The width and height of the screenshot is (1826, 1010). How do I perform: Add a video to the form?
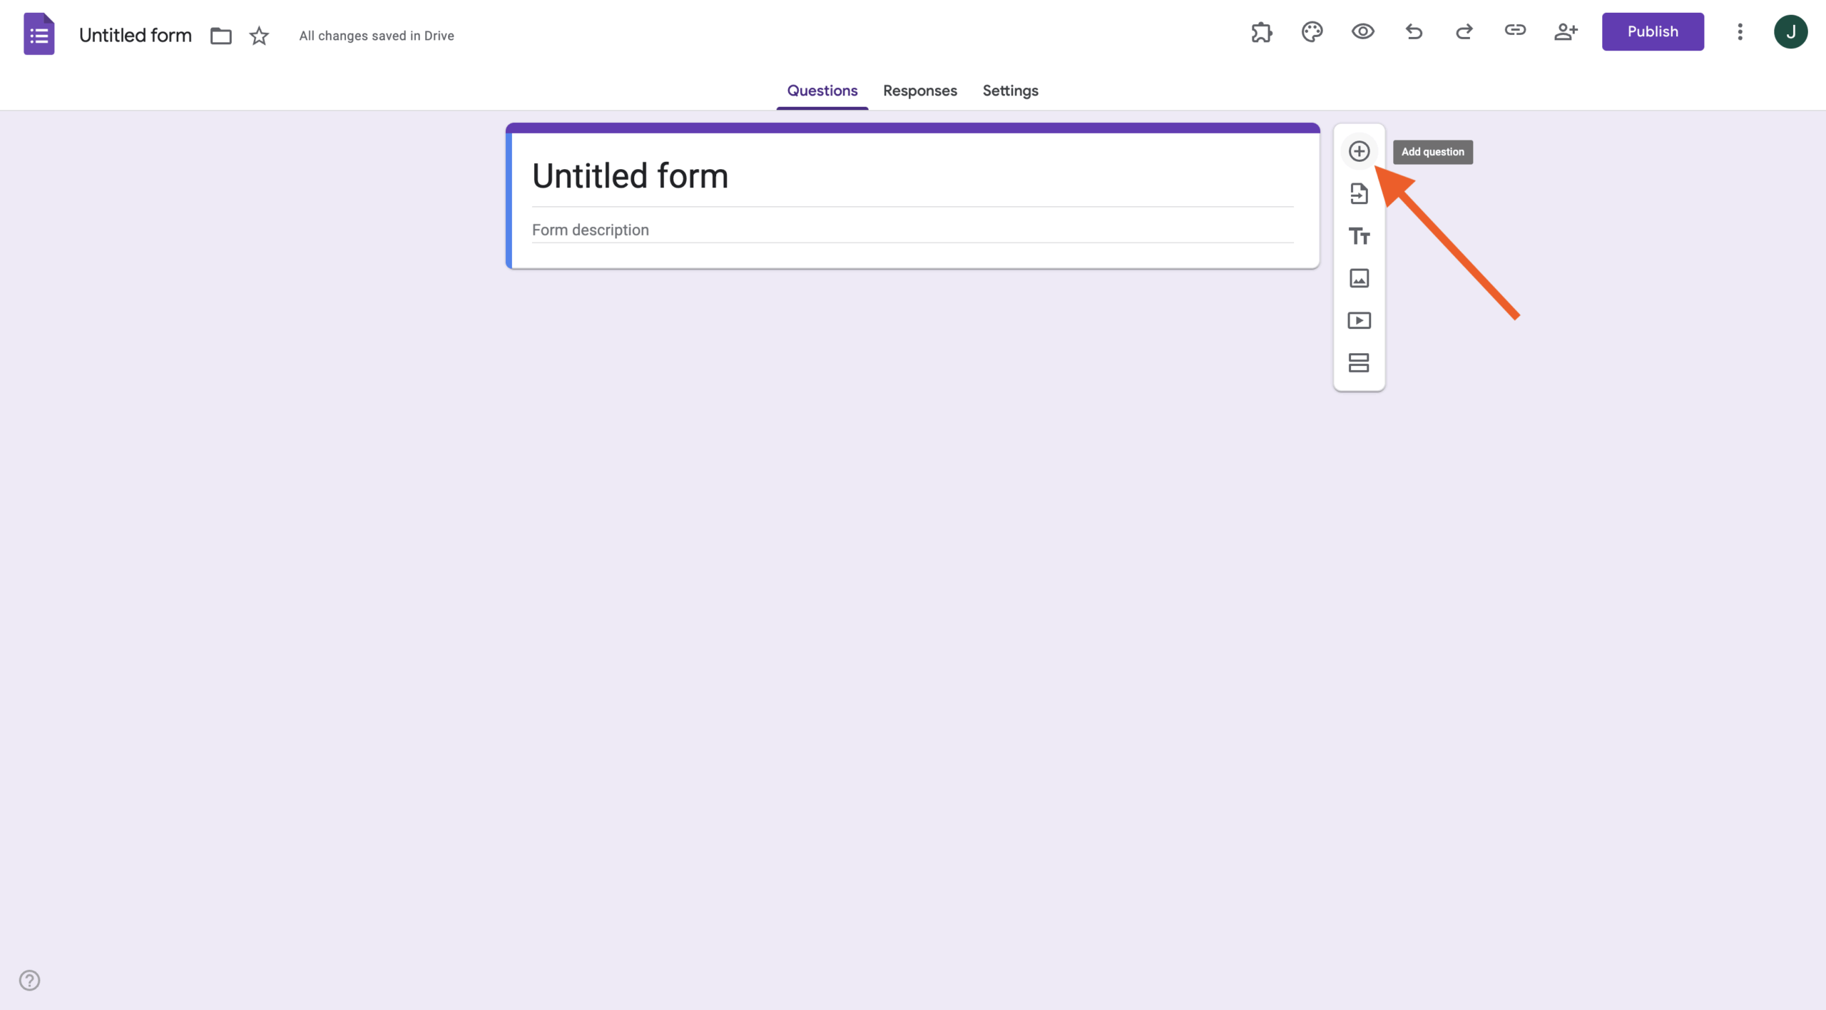point(1359,320)
